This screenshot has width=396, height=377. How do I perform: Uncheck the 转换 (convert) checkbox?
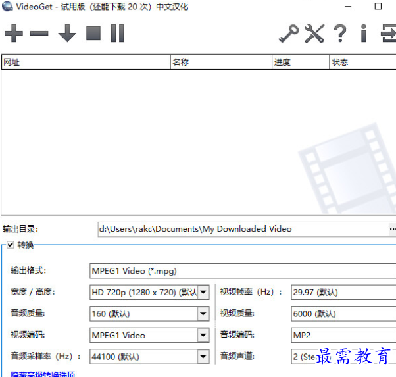11,245
